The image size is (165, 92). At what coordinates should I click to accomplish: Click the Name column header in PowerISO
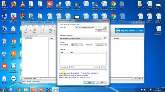pos(52,39)
